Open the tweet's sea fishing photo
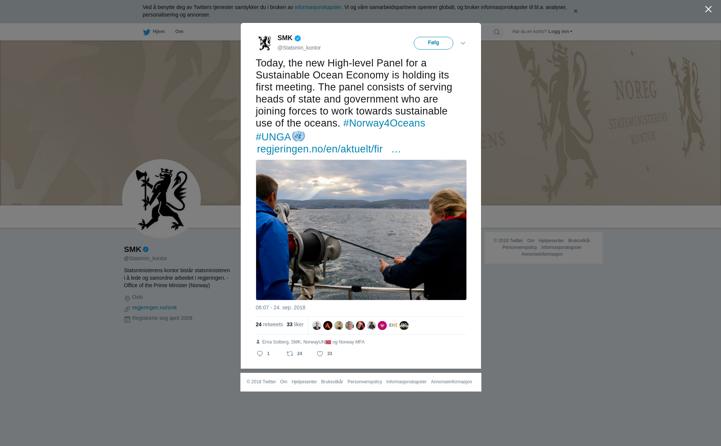This screenshot has height=446, width=721. click(x=361, y=230)
